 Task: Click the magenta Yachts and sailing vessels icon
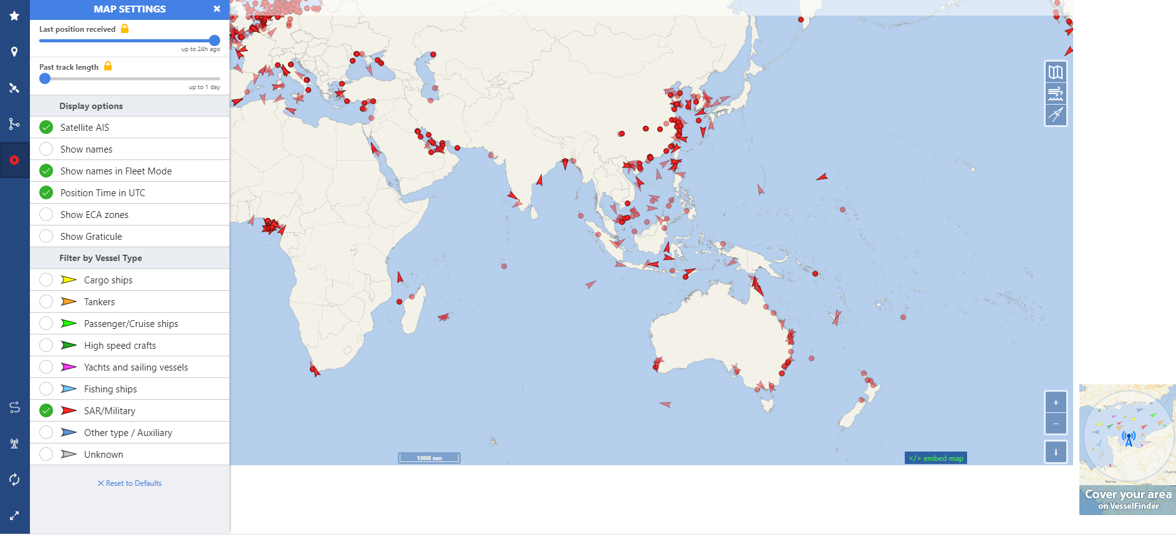point(69,367)
